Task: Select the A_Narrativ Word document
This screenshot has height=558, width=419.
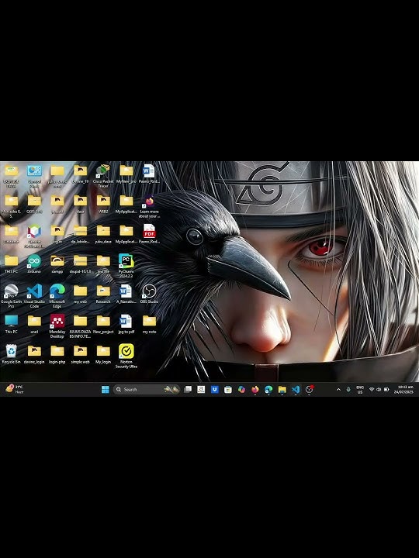Action: click(x=126, y=294)
